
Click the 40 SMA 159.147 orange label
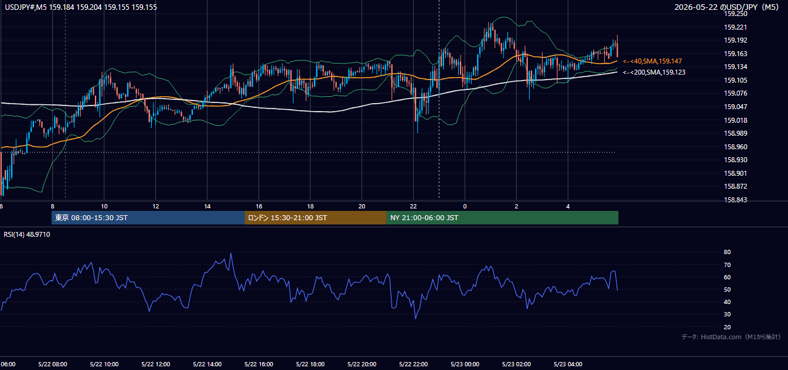click(652, 61)
